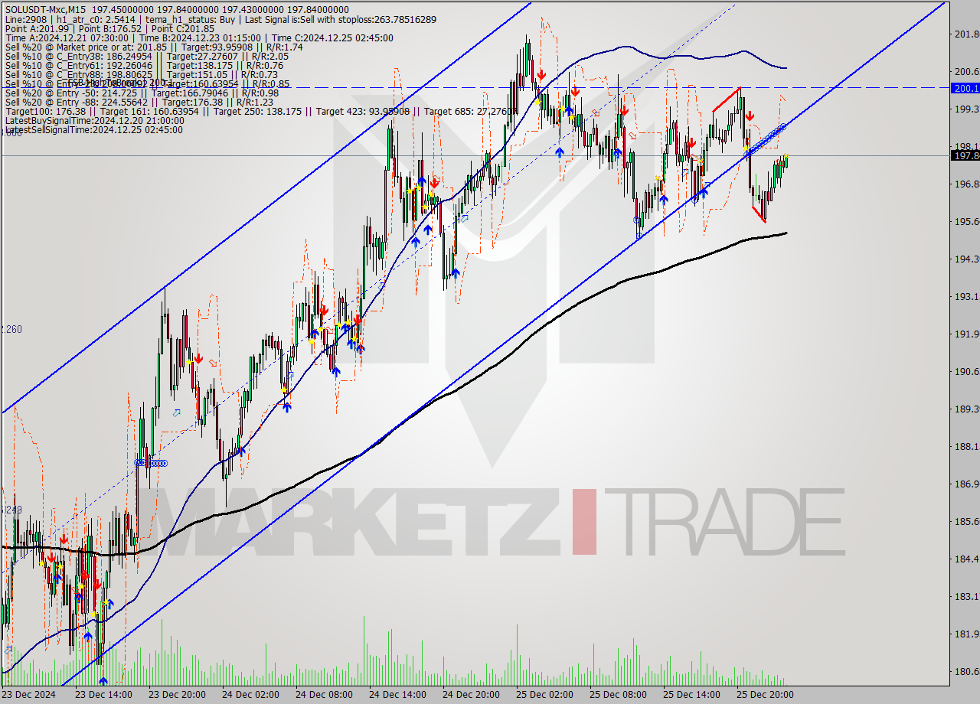Click the 183.1 price axis label
The width and height of the screenshot is (980, 704).
pos(966,596)
